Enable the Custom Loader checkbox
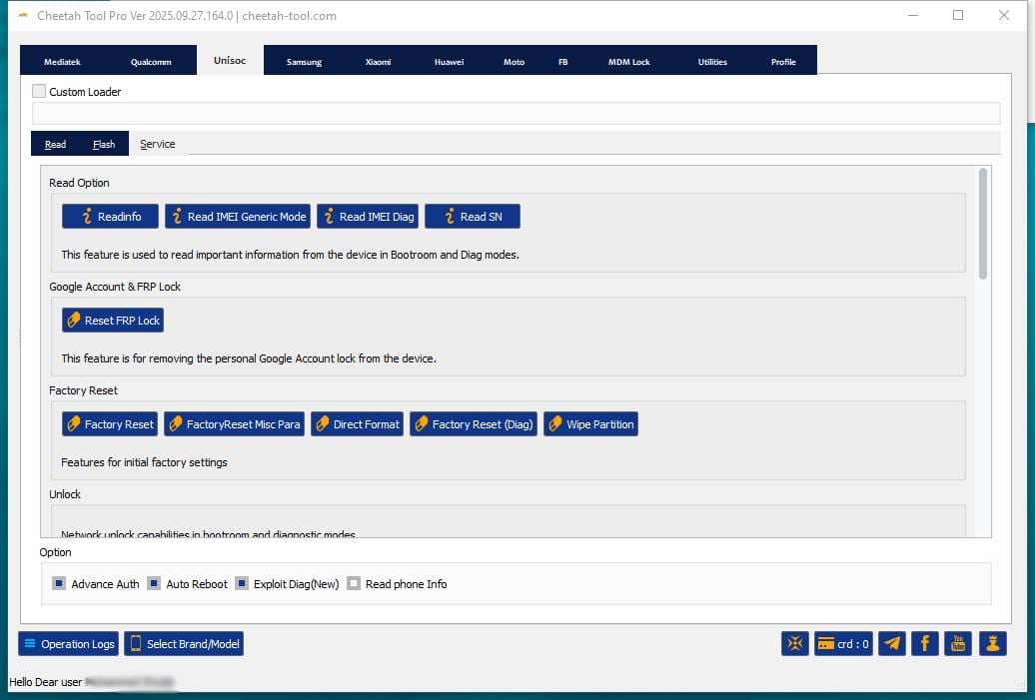The height and width of the screenshot is (700, 1035). coord(39,92)
